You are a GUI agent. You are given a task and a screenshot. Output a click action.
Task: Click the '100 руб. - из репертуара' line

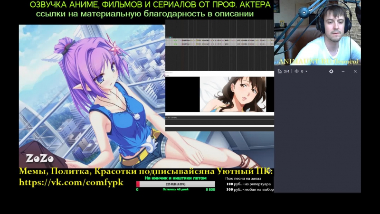click(x=248, y=184)
